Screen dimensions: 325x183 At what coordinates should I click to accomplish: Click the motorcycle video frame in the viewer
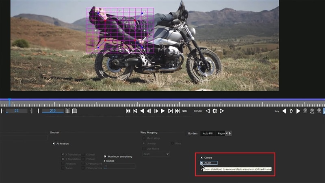tap(145, 46)
